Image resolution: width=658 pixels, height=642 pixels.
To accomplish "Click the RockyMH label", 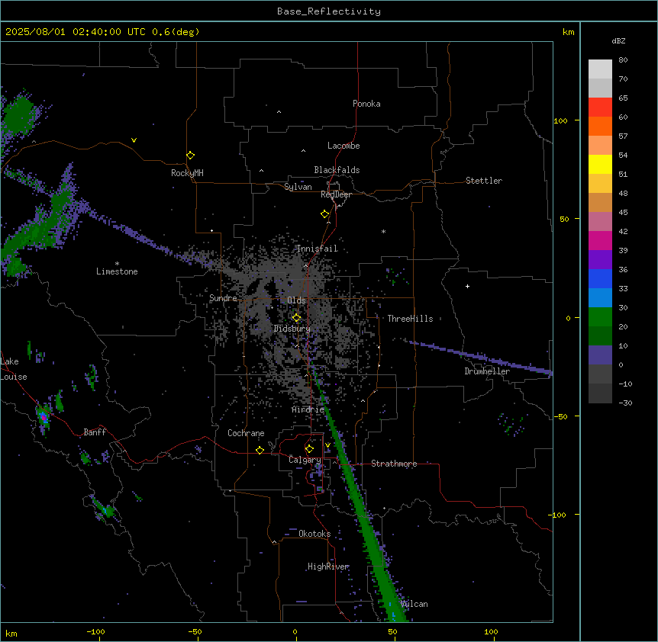I will pos(187,173).
